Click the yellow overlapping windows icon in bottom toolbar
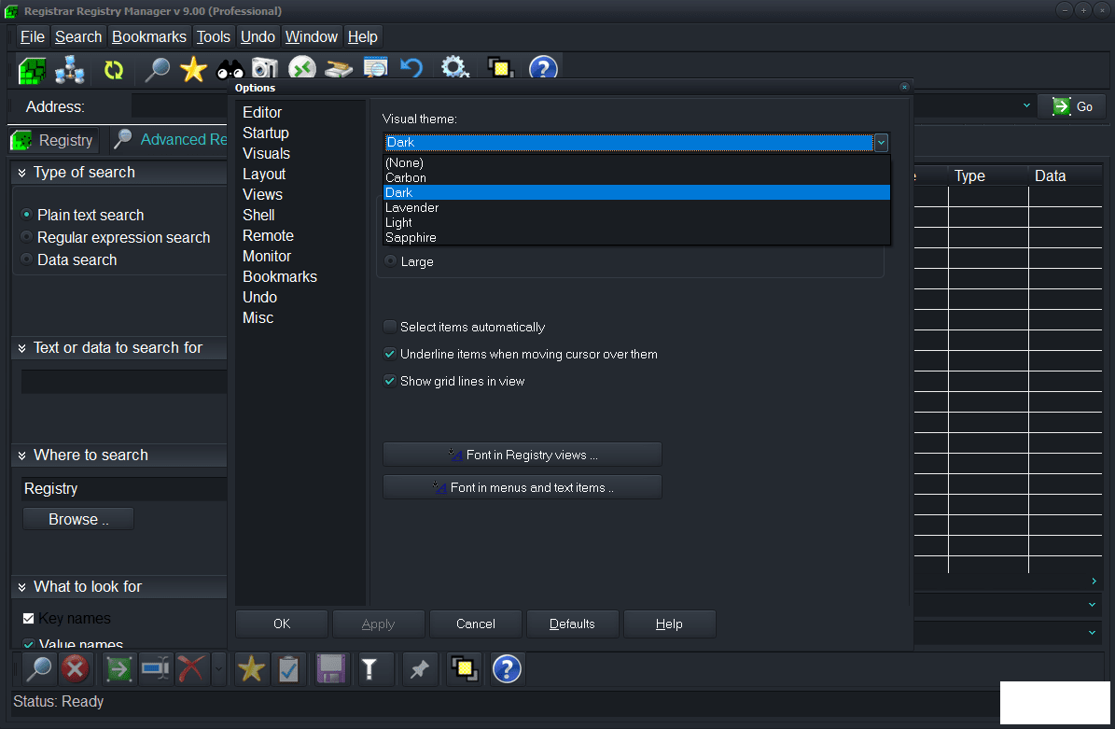The height and width of the screenshot is (729, 1115). (465, 669)
